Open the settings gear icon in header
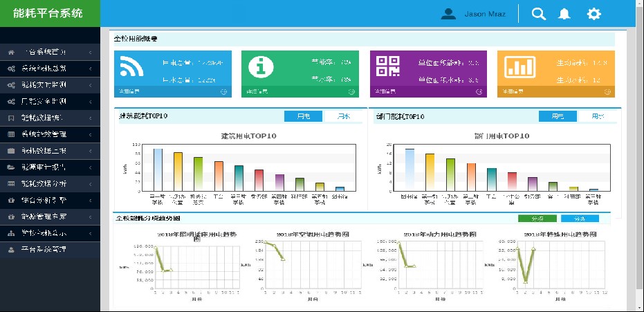This screenshot has width=644, height=312. [x=594, y=14]
